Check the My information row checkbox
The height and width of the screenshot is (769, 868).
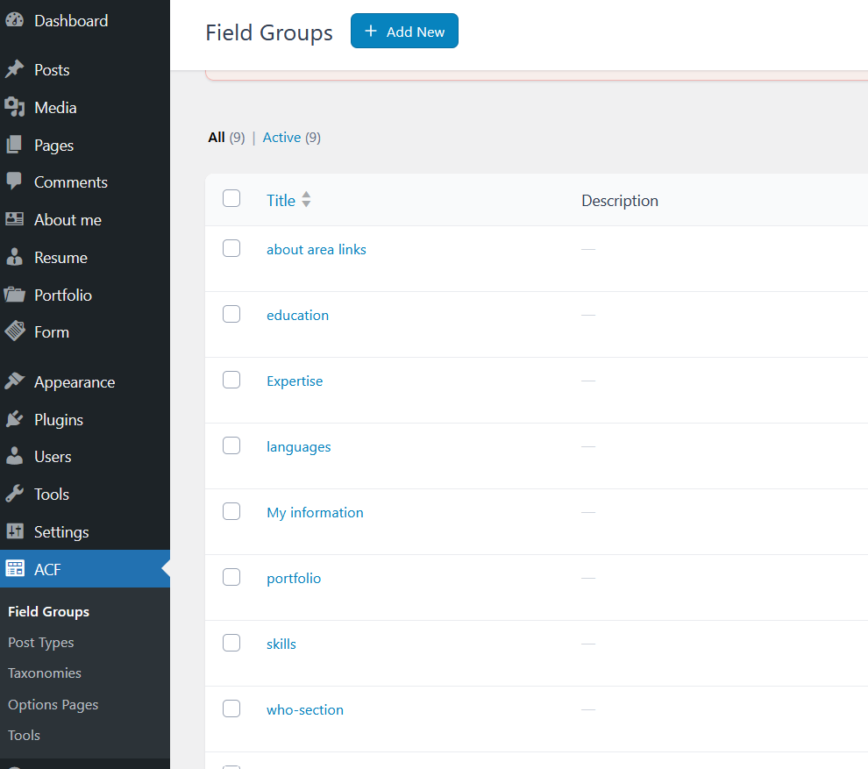pyautogui.click(x=231, y=511)
